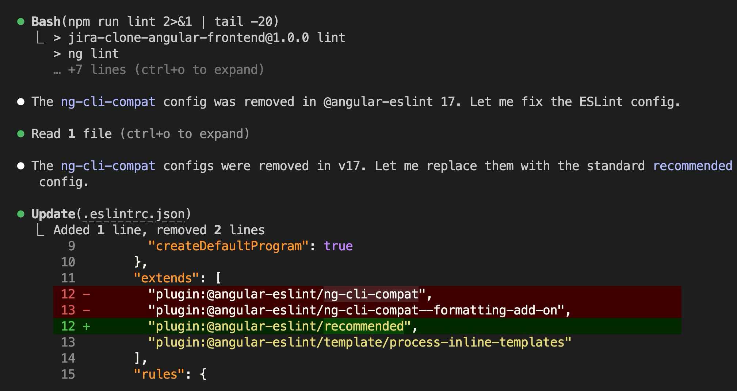The height and width of the screenshot is (391, 737).
Task: Click the green bullet next to Read 1 file
Action: [21, 134]
